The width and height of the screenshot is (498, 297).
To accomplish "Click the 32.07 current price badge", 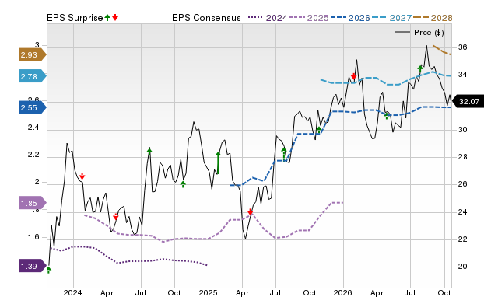I will pyautogui.click(x=468, y=102).
